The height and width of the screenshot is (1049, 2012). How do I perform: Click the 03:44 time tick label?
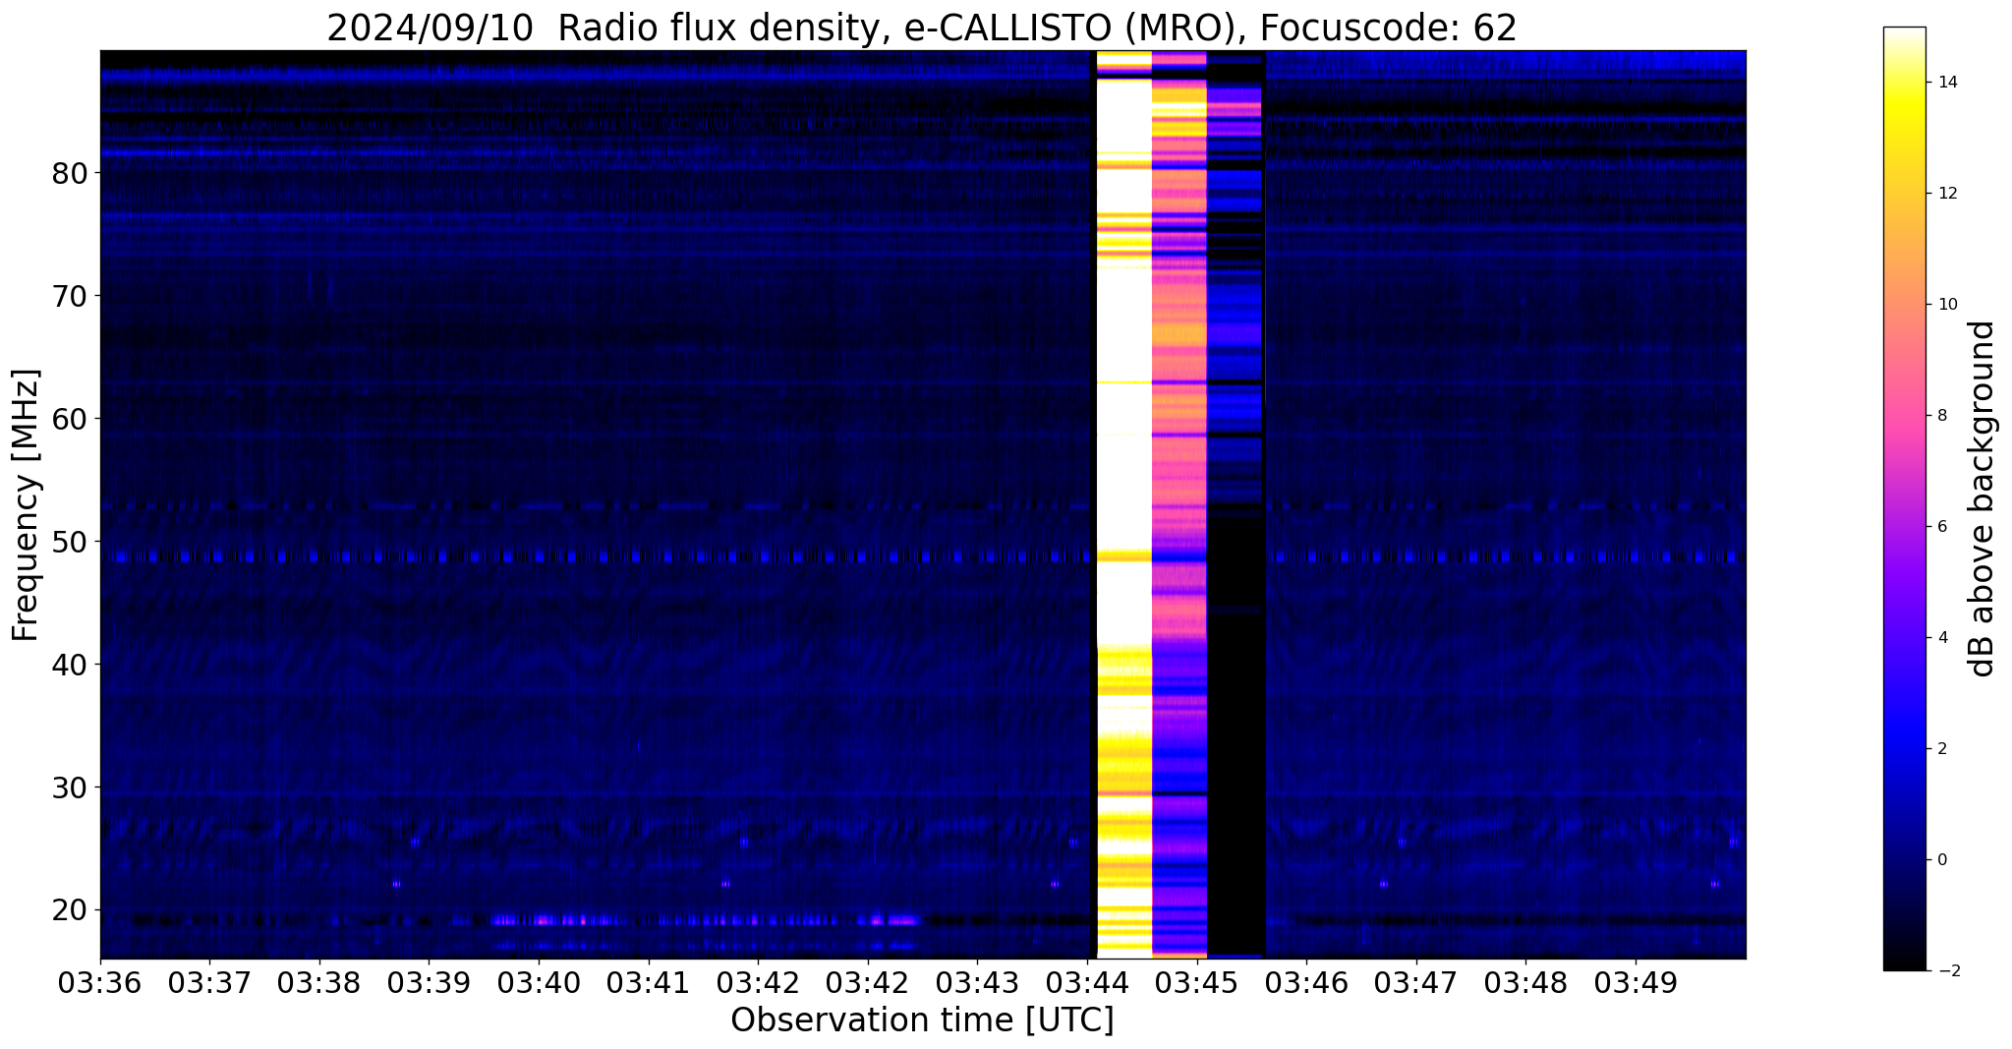(x=1087, y=982)
